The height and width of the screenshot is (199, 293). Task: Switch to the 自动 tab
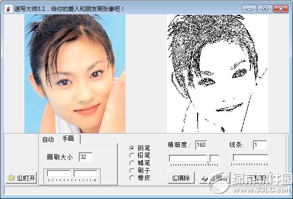tap(48, 139)
